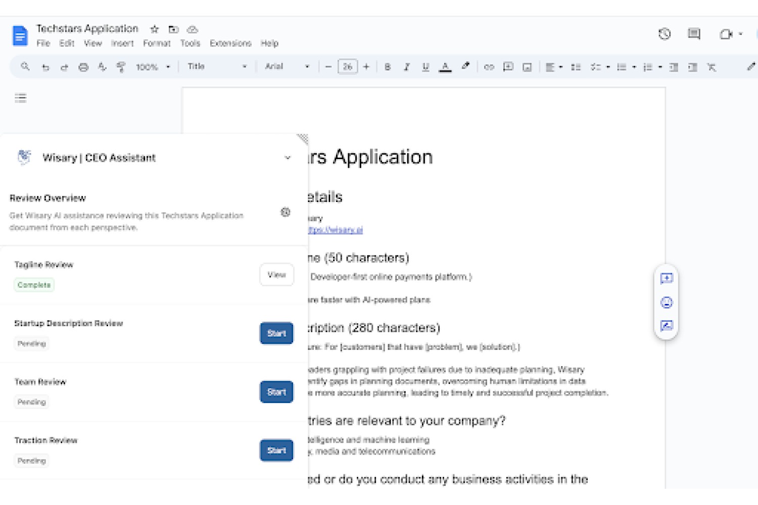Open the comments history icon
758x505 pixels.
(x=694, y=34)
